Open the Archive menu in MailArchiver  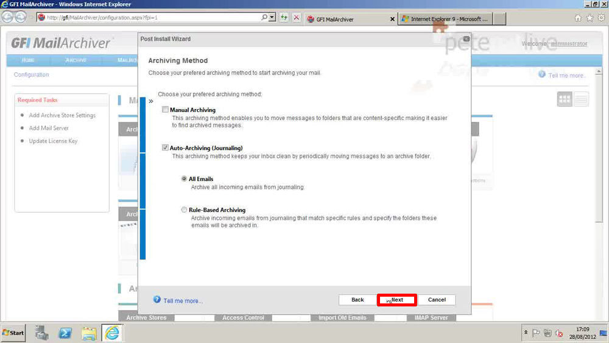tap(76, 60)
